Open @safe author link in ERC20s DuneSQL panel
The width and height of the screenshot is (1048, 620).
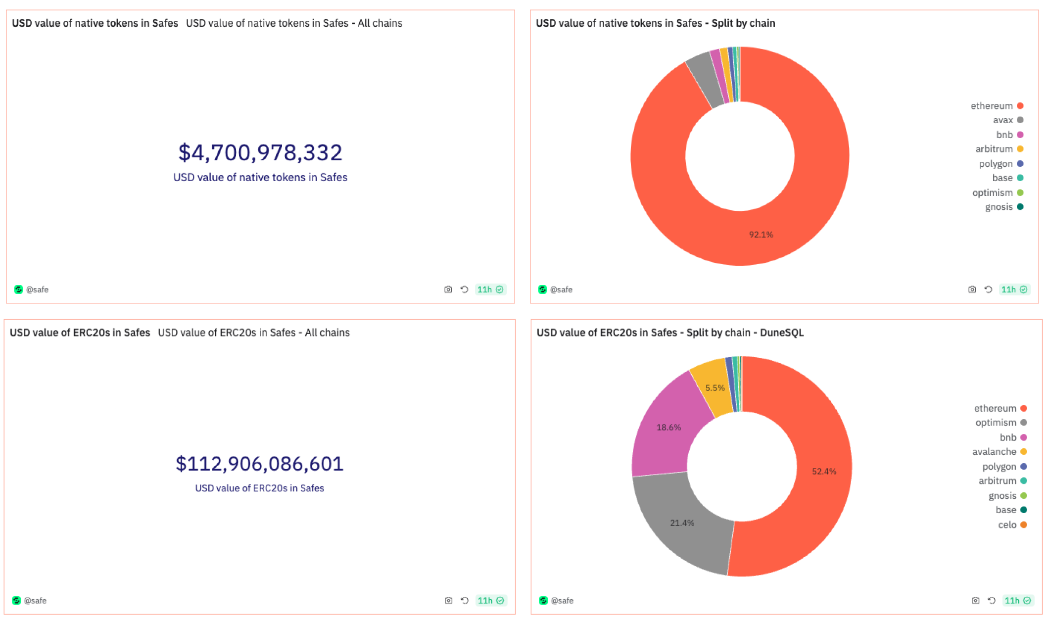[562, 600]
